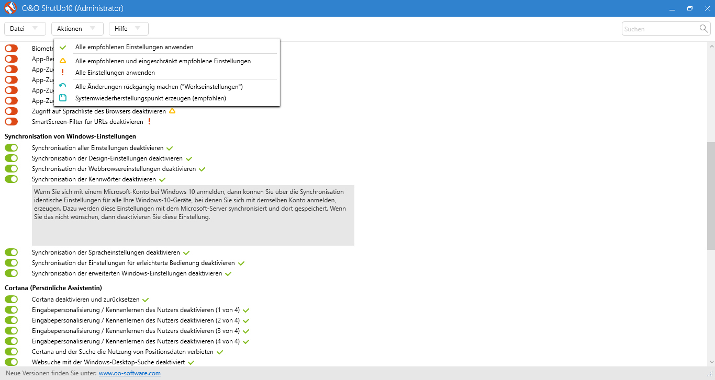715x380 pixels.
Task: Click checkmark beside Einstellungen für erleichterte Bedienung
Action: (241, 263)
